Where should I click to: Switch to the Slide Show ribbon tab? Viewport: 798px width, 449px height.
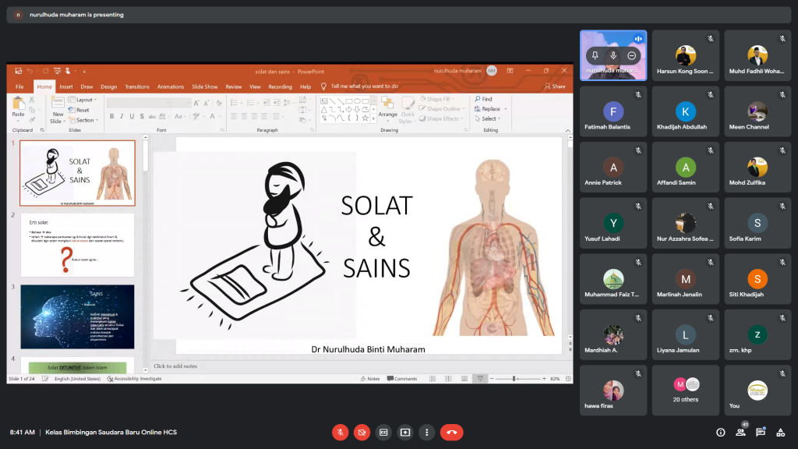(x=205, y=87)
